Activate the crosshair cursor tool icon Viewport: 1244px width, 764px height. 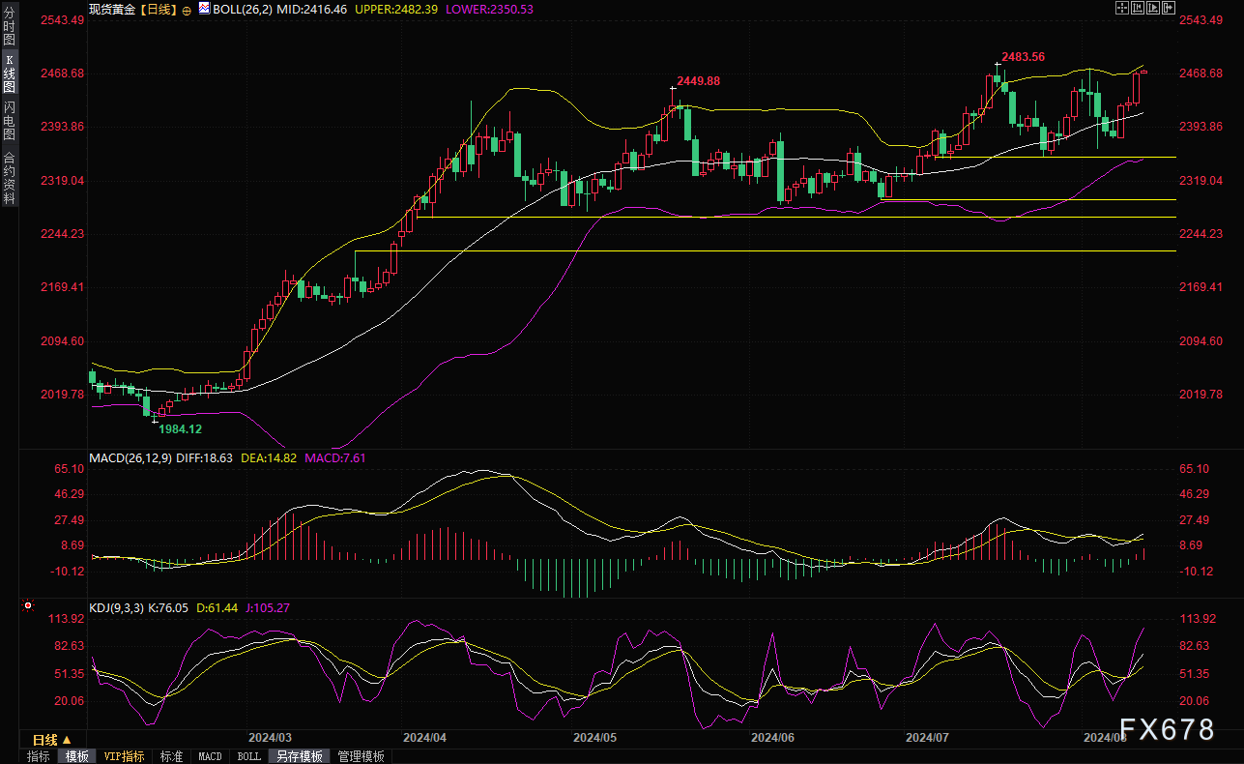click(1121, 8)
